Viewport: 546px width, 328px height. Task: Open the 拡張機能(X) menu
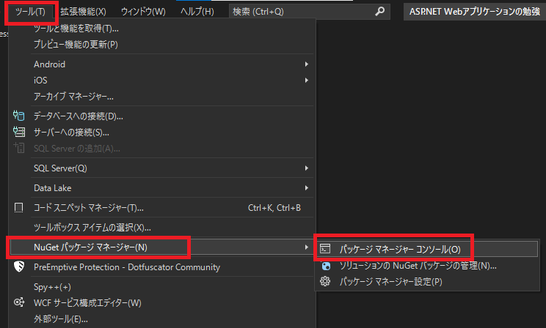coord(83,12)
